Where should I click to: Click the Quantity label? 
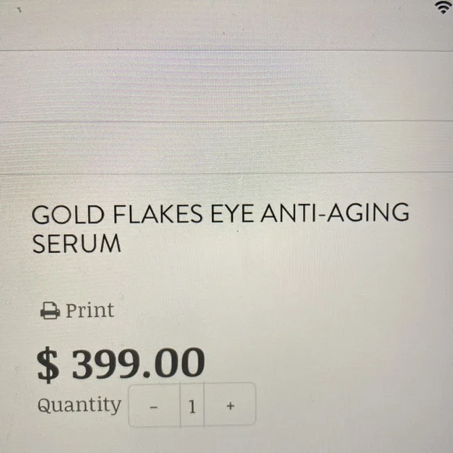79,405
